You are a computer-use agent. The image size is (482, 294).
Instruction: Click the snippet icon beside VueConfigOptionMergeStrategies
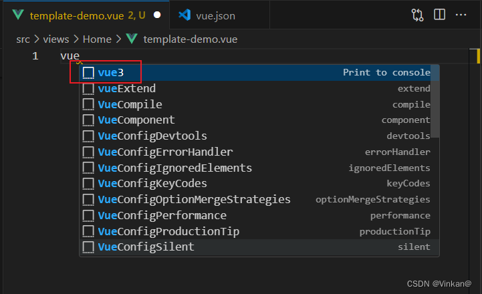pyautogui.click(x=88, y=200)
